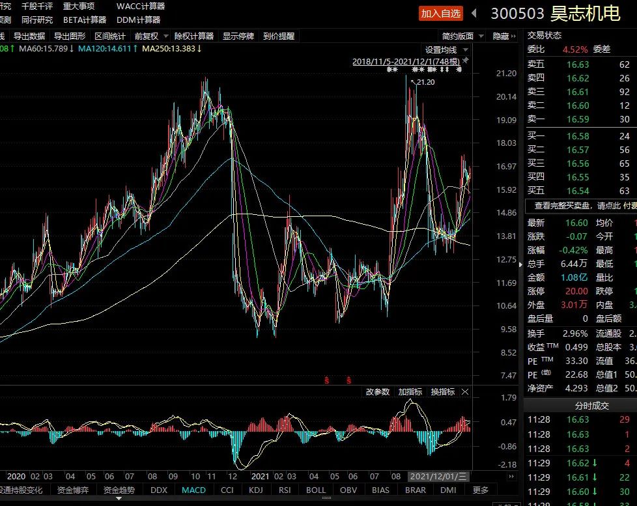
Task: Set a 到价提醒 price alert
Action: [x=279, y=36]
